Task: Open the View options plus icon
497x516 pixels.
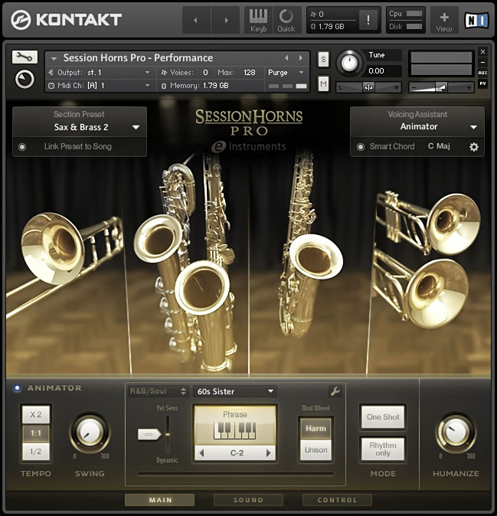Action: point(444,20)
